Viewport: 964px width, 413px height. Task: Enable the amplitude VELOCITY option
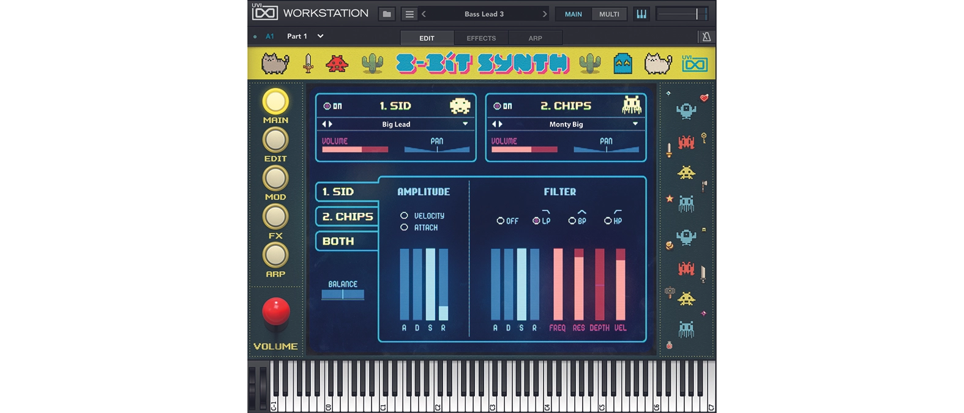(x=404, y=215)
